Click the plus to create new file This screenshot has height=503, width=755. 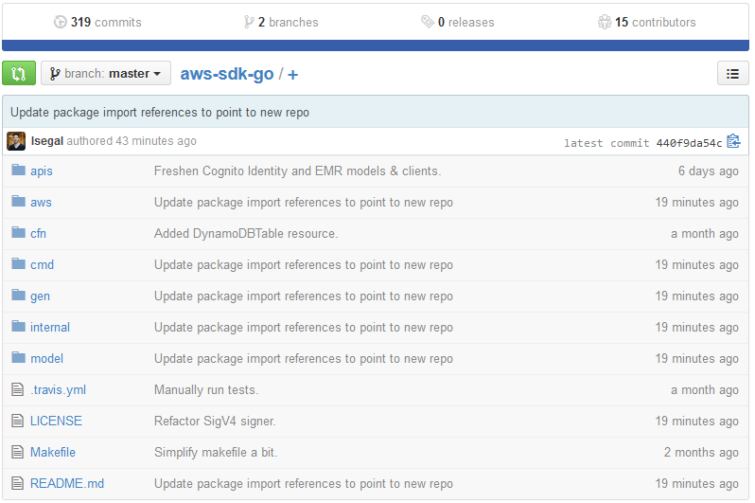(292, 74)
